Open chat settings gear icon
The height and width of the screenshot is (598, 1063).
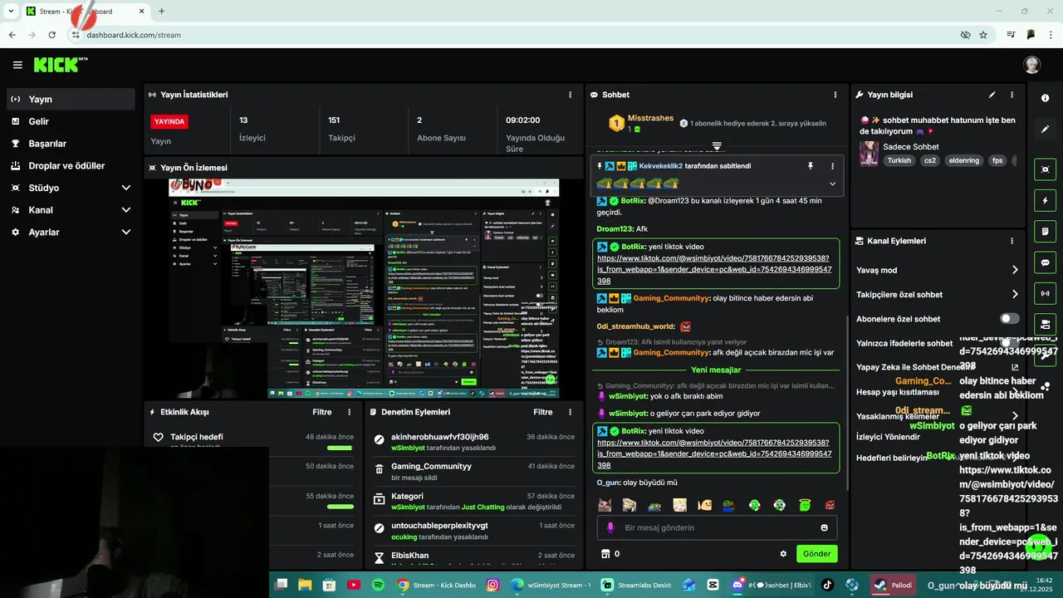coord(783,554)
